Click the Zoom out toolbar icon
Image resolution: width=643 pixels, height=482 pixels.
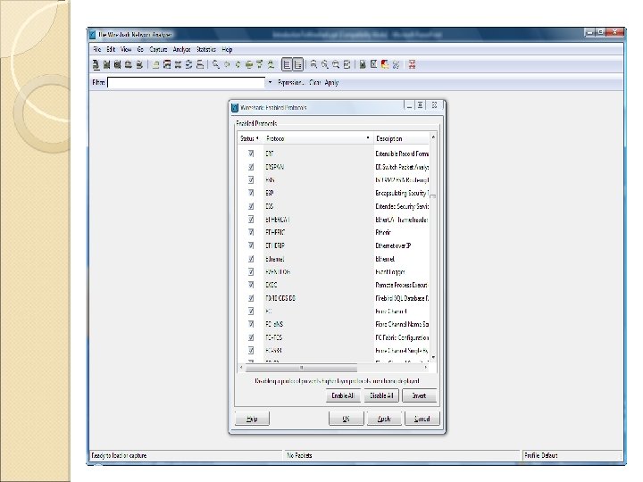(325, 65)
